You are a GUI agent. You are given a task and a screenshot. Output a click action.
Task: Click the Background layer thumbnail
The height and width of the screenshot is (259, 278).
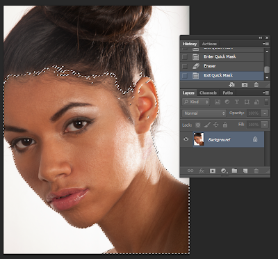(x=199, y=139)
